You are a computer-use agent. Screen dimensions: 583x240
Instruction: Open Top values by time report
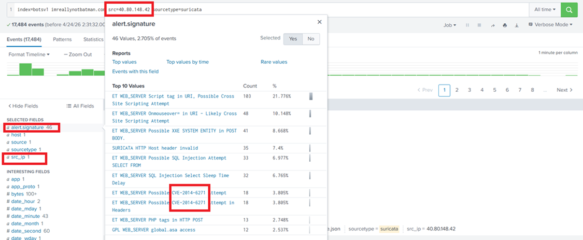188,62
